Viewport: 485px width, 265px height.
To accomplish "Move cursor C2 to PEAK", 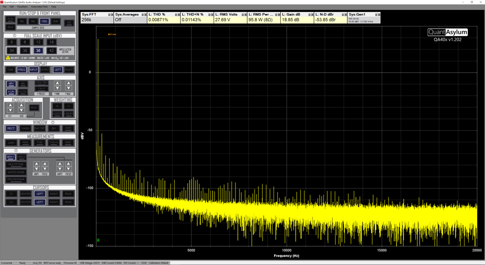I will (x=68, y=202).
